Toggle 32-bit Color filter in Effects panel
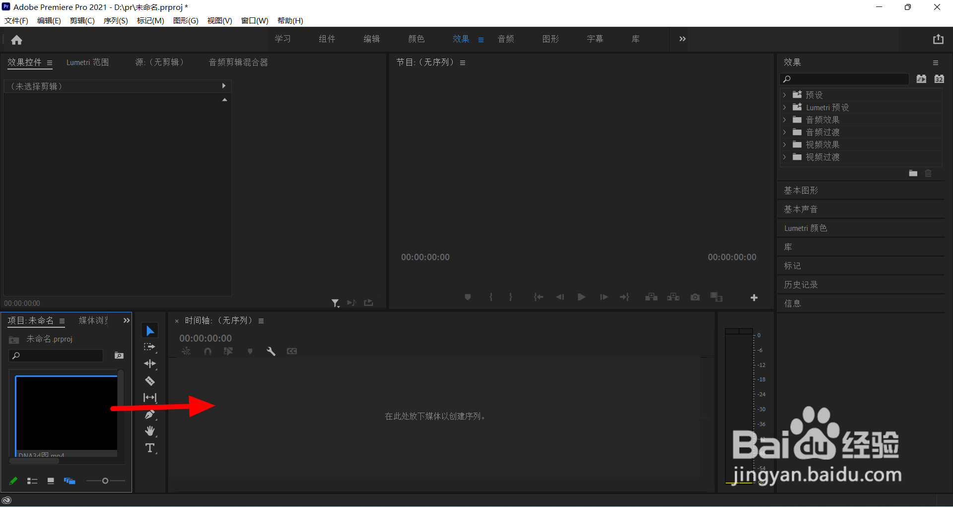This screenshot has width=953, height=507. tap(939, 79)
